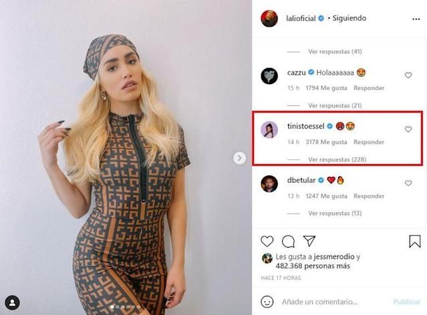Open lalioficial's profile picture avatar
The width and height of the screenshot is (427, 315).
tap(269, 19)
